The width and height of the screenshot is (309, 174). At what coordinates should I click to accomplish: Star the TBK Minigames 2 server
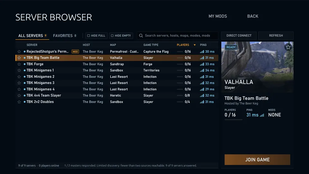pyautogui.click(x=19, y=77)
